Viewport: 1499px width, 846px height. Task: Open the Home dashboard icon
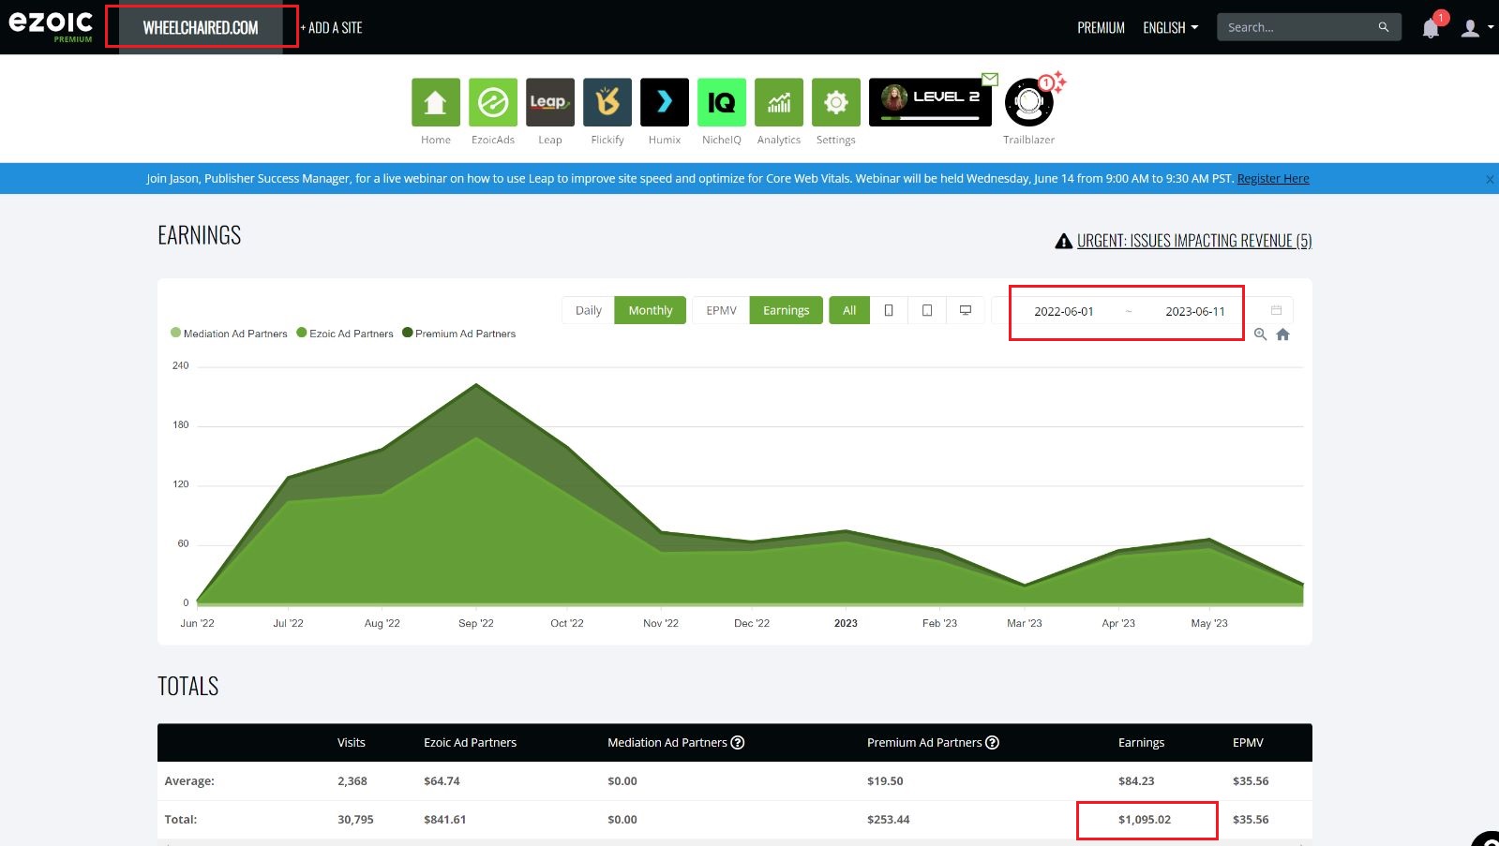tap(436, 102)
